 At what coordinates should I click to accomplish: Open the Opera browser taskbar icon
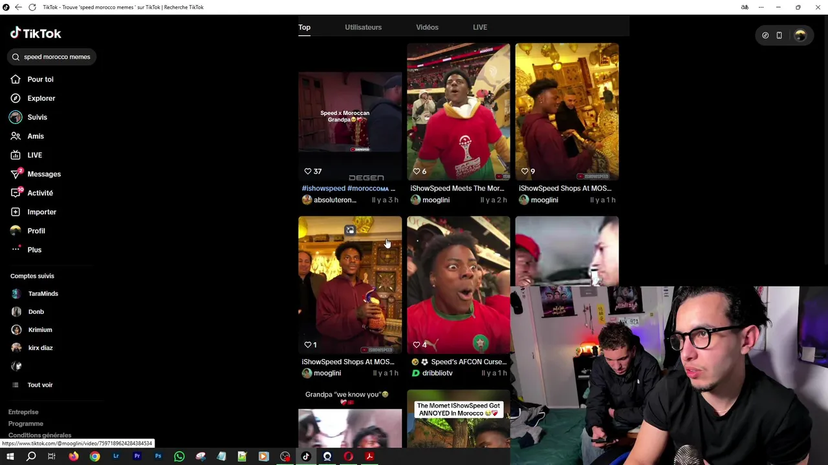click(x=349, y=457)
